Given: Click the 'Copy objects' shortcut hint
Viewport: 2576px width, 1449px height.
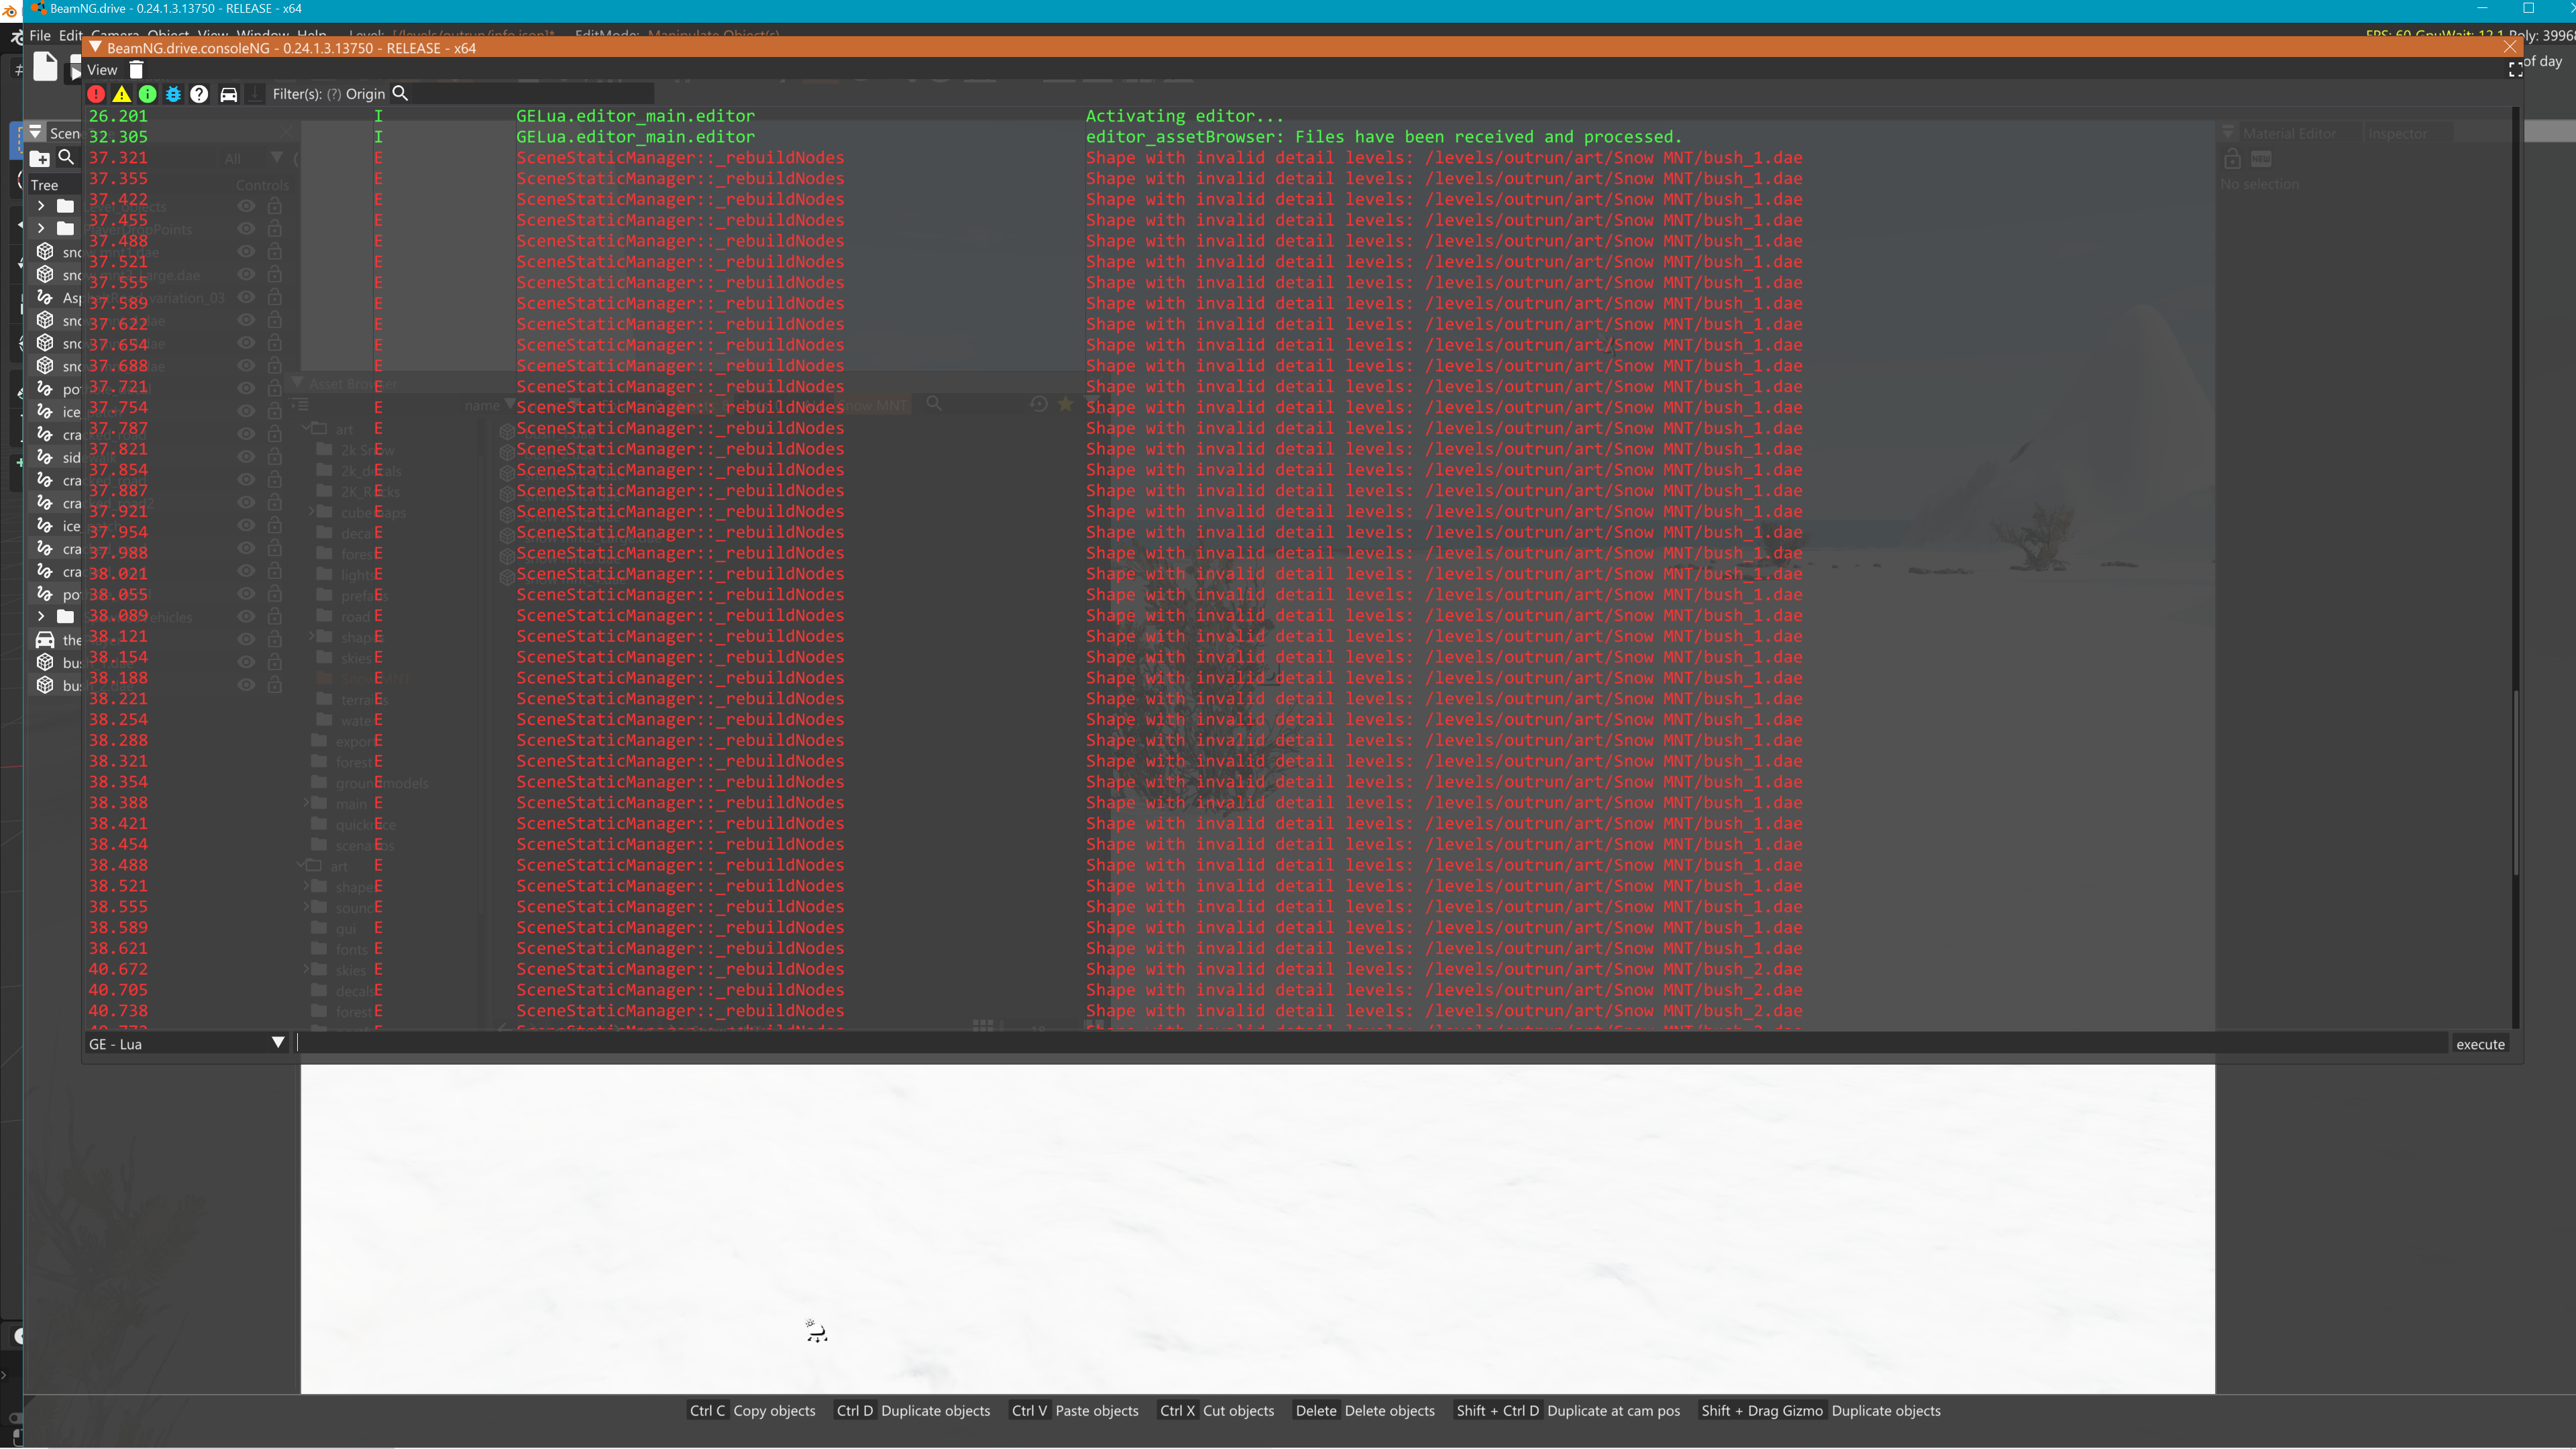Looking at the screenshot, I should pyautogui.click(x=774, y=1411).
